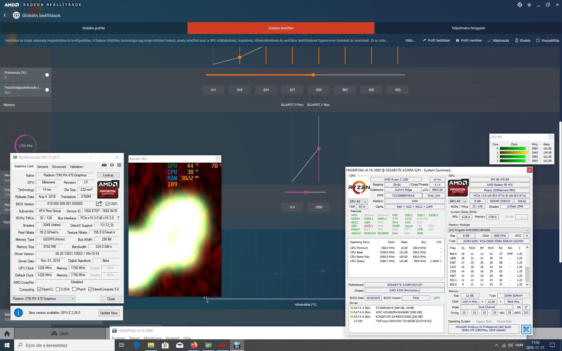Toggle the CUDA checkbox in GPU-Z

pyautogui.click(x=58, y=289)
